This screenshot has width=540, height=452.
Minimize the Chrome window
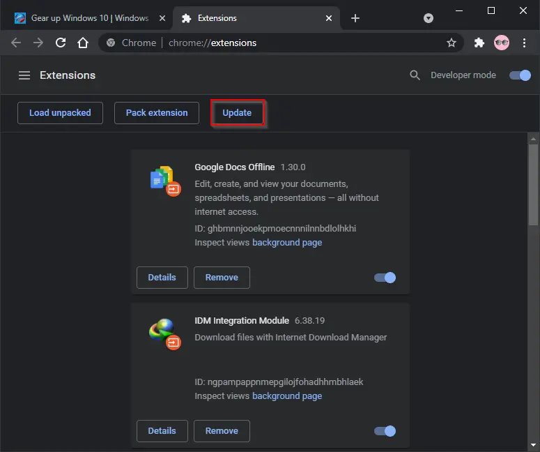459,10
